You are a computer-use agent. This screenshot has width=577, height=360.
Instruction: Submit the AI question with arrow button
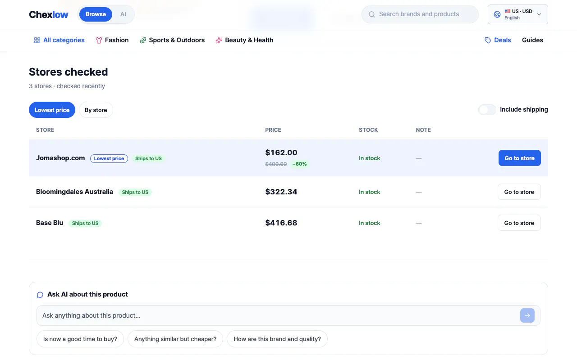click(x=527, y=315)
